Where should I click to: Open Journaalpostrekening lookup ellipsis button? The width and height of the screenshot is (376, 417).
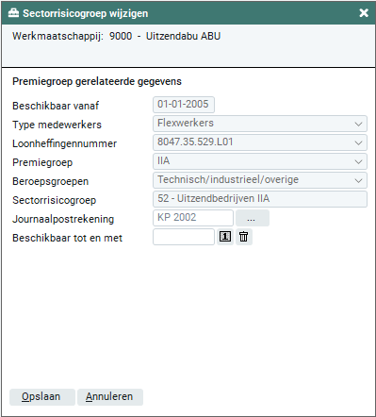click(253, 218)
